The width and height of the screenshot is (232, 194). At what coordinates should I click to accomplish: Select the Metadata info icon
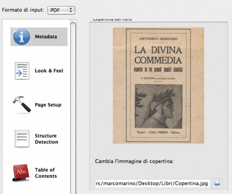pos(21,37)
